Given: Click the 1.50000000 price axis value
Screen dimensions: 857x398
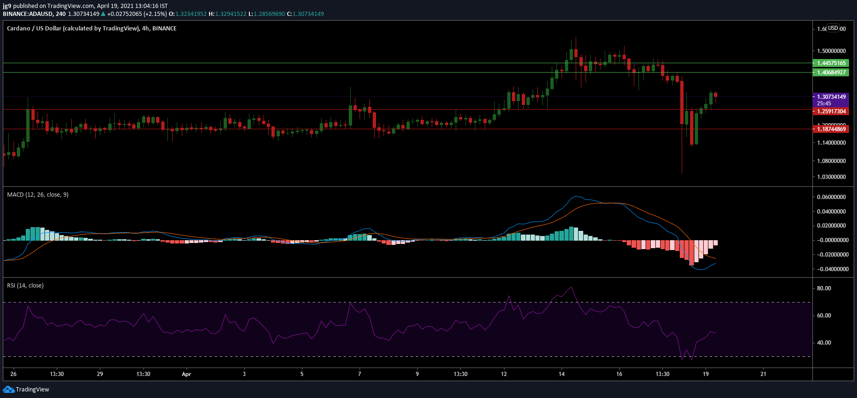Looking at the screenshot, I should 831,51.
